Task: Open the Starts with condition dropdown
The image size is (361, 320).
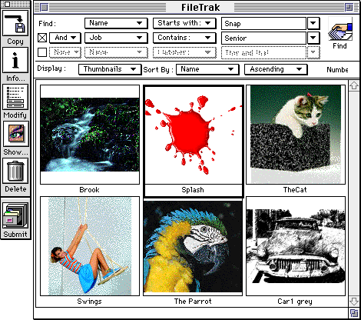Action: (x=184, y=23)
